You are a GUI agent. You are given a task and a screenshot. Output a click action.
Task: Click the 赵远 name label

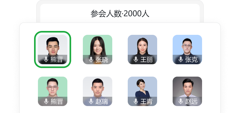click(191, 101)
